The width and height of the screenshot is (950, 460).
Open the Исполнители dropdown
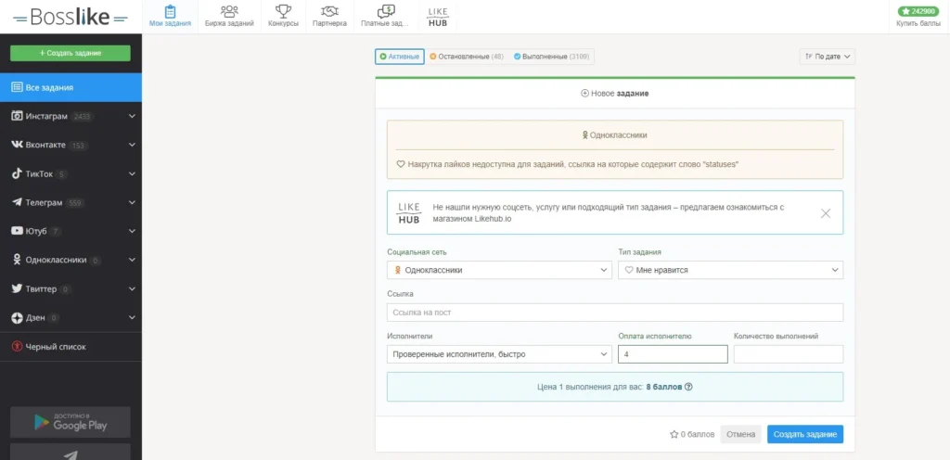pos(499,354)
